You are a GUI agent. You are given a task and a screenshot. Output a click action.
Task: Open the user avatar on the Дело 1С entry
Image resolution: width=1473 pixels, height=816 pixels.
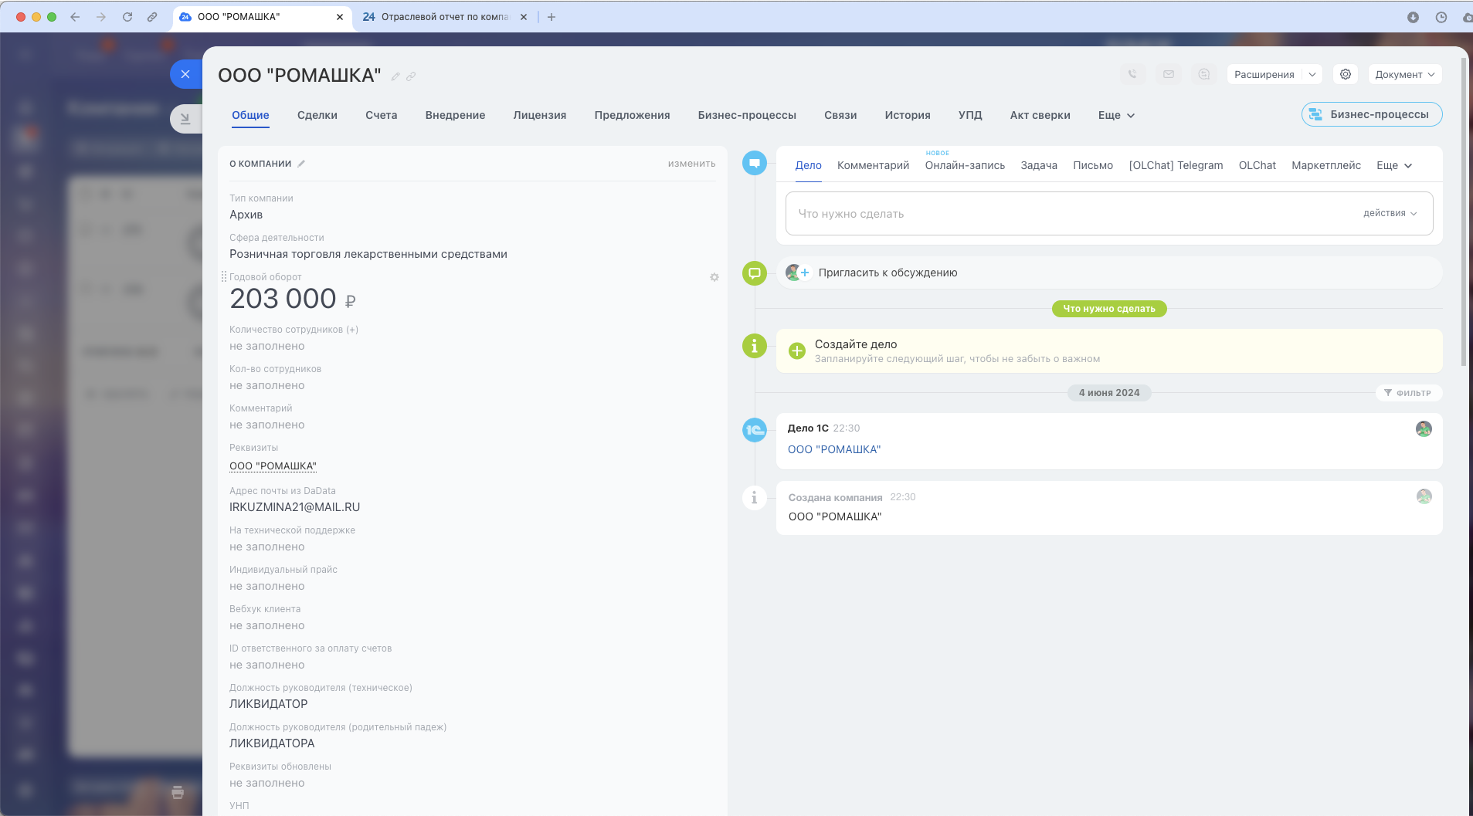pyautogui.click(x=1424, y=429)
